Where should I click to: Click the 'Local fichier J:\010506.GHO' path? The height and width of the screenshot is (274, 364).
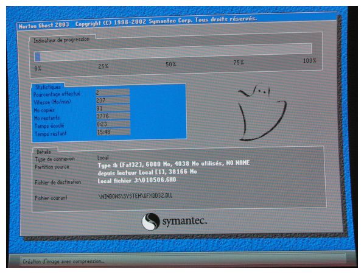point(137,180)
